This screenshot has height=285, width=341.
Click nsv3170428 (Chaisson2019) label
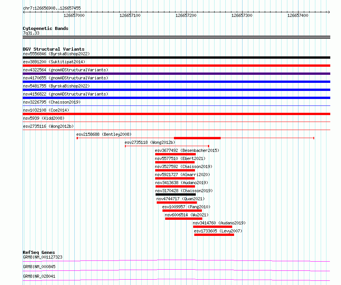pyautogui.click(x=184, y=191)
